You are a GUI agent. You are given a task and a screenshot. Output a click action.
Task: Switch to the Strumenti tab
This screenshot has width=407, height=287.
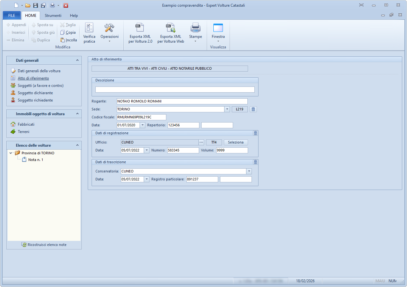[53, 16]
